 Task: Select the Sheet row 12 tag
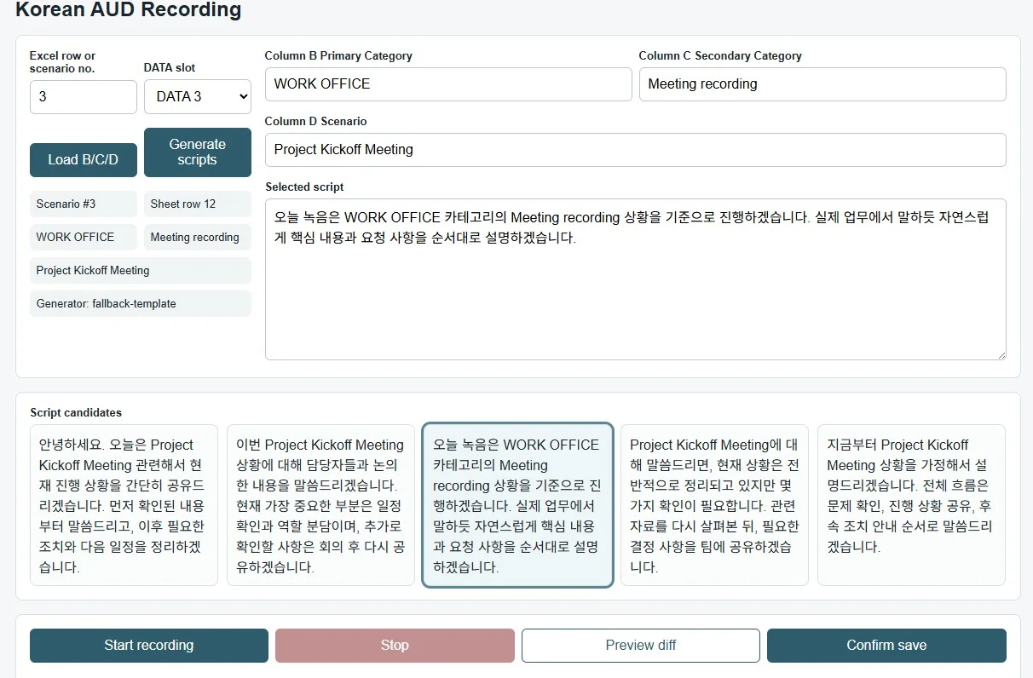(198, 204)
